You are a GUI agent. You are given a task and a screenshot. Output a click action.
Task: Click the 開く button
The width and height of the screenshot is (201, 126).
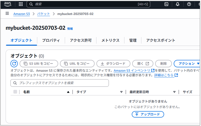coord(143,64)
